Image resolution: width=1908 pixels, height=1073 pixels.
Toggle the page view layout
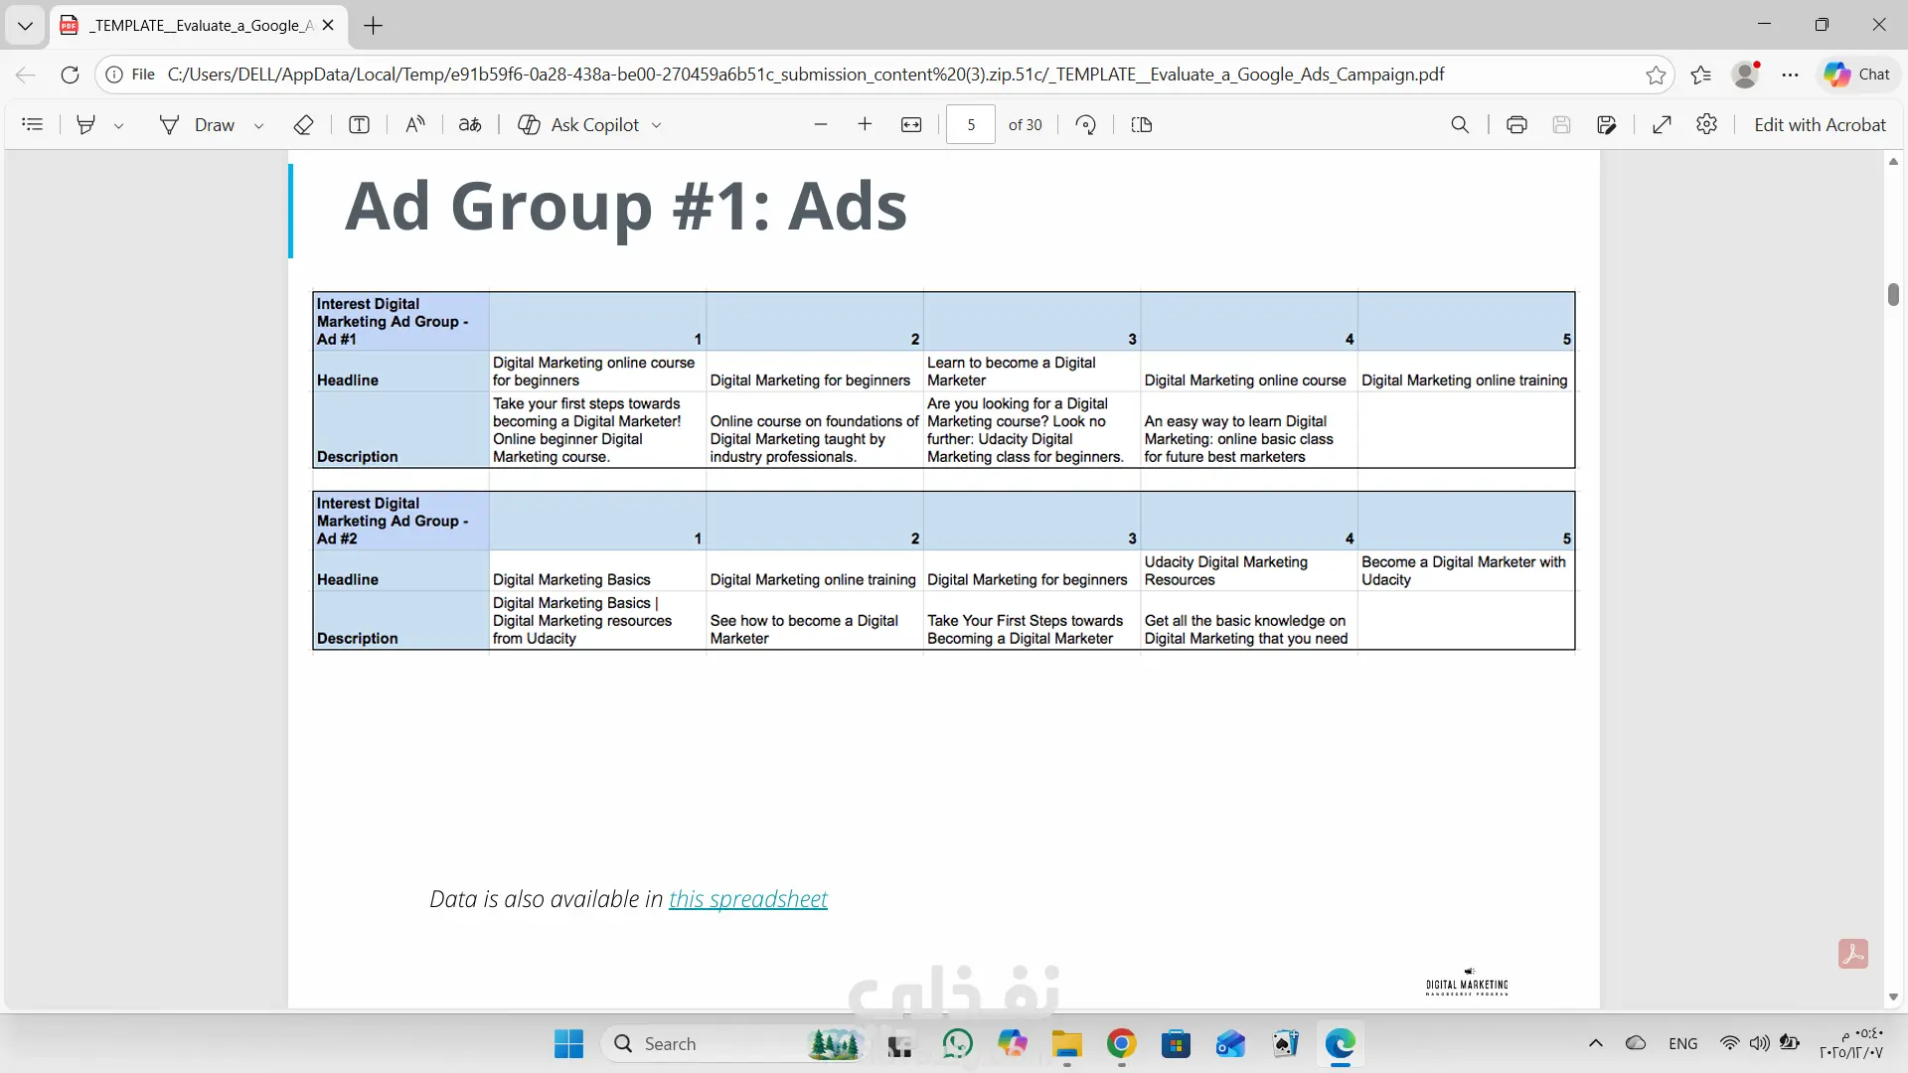1142,125
